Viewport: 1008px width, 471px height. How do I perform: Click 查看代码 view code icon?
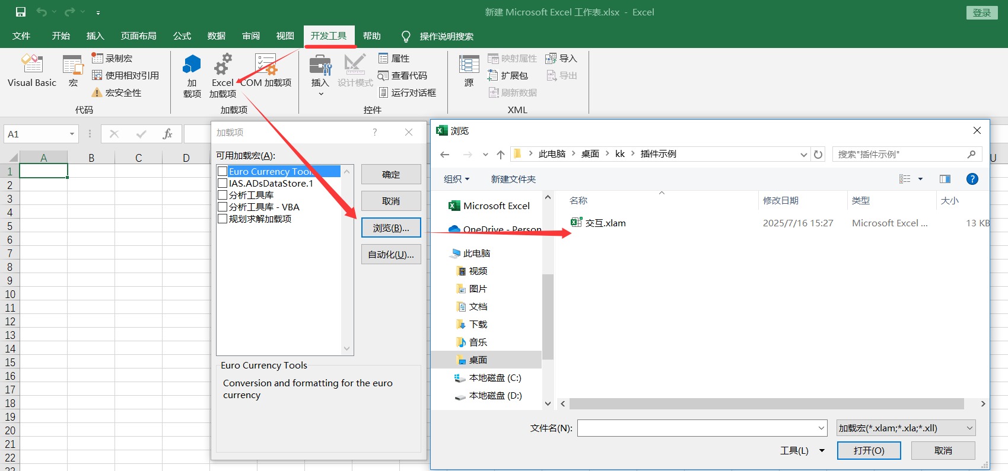[x=383, y=76]
